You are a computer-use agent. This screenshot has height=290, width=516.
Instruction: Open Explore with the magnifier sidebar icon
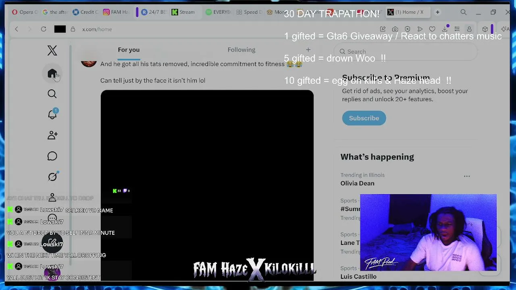52,94
